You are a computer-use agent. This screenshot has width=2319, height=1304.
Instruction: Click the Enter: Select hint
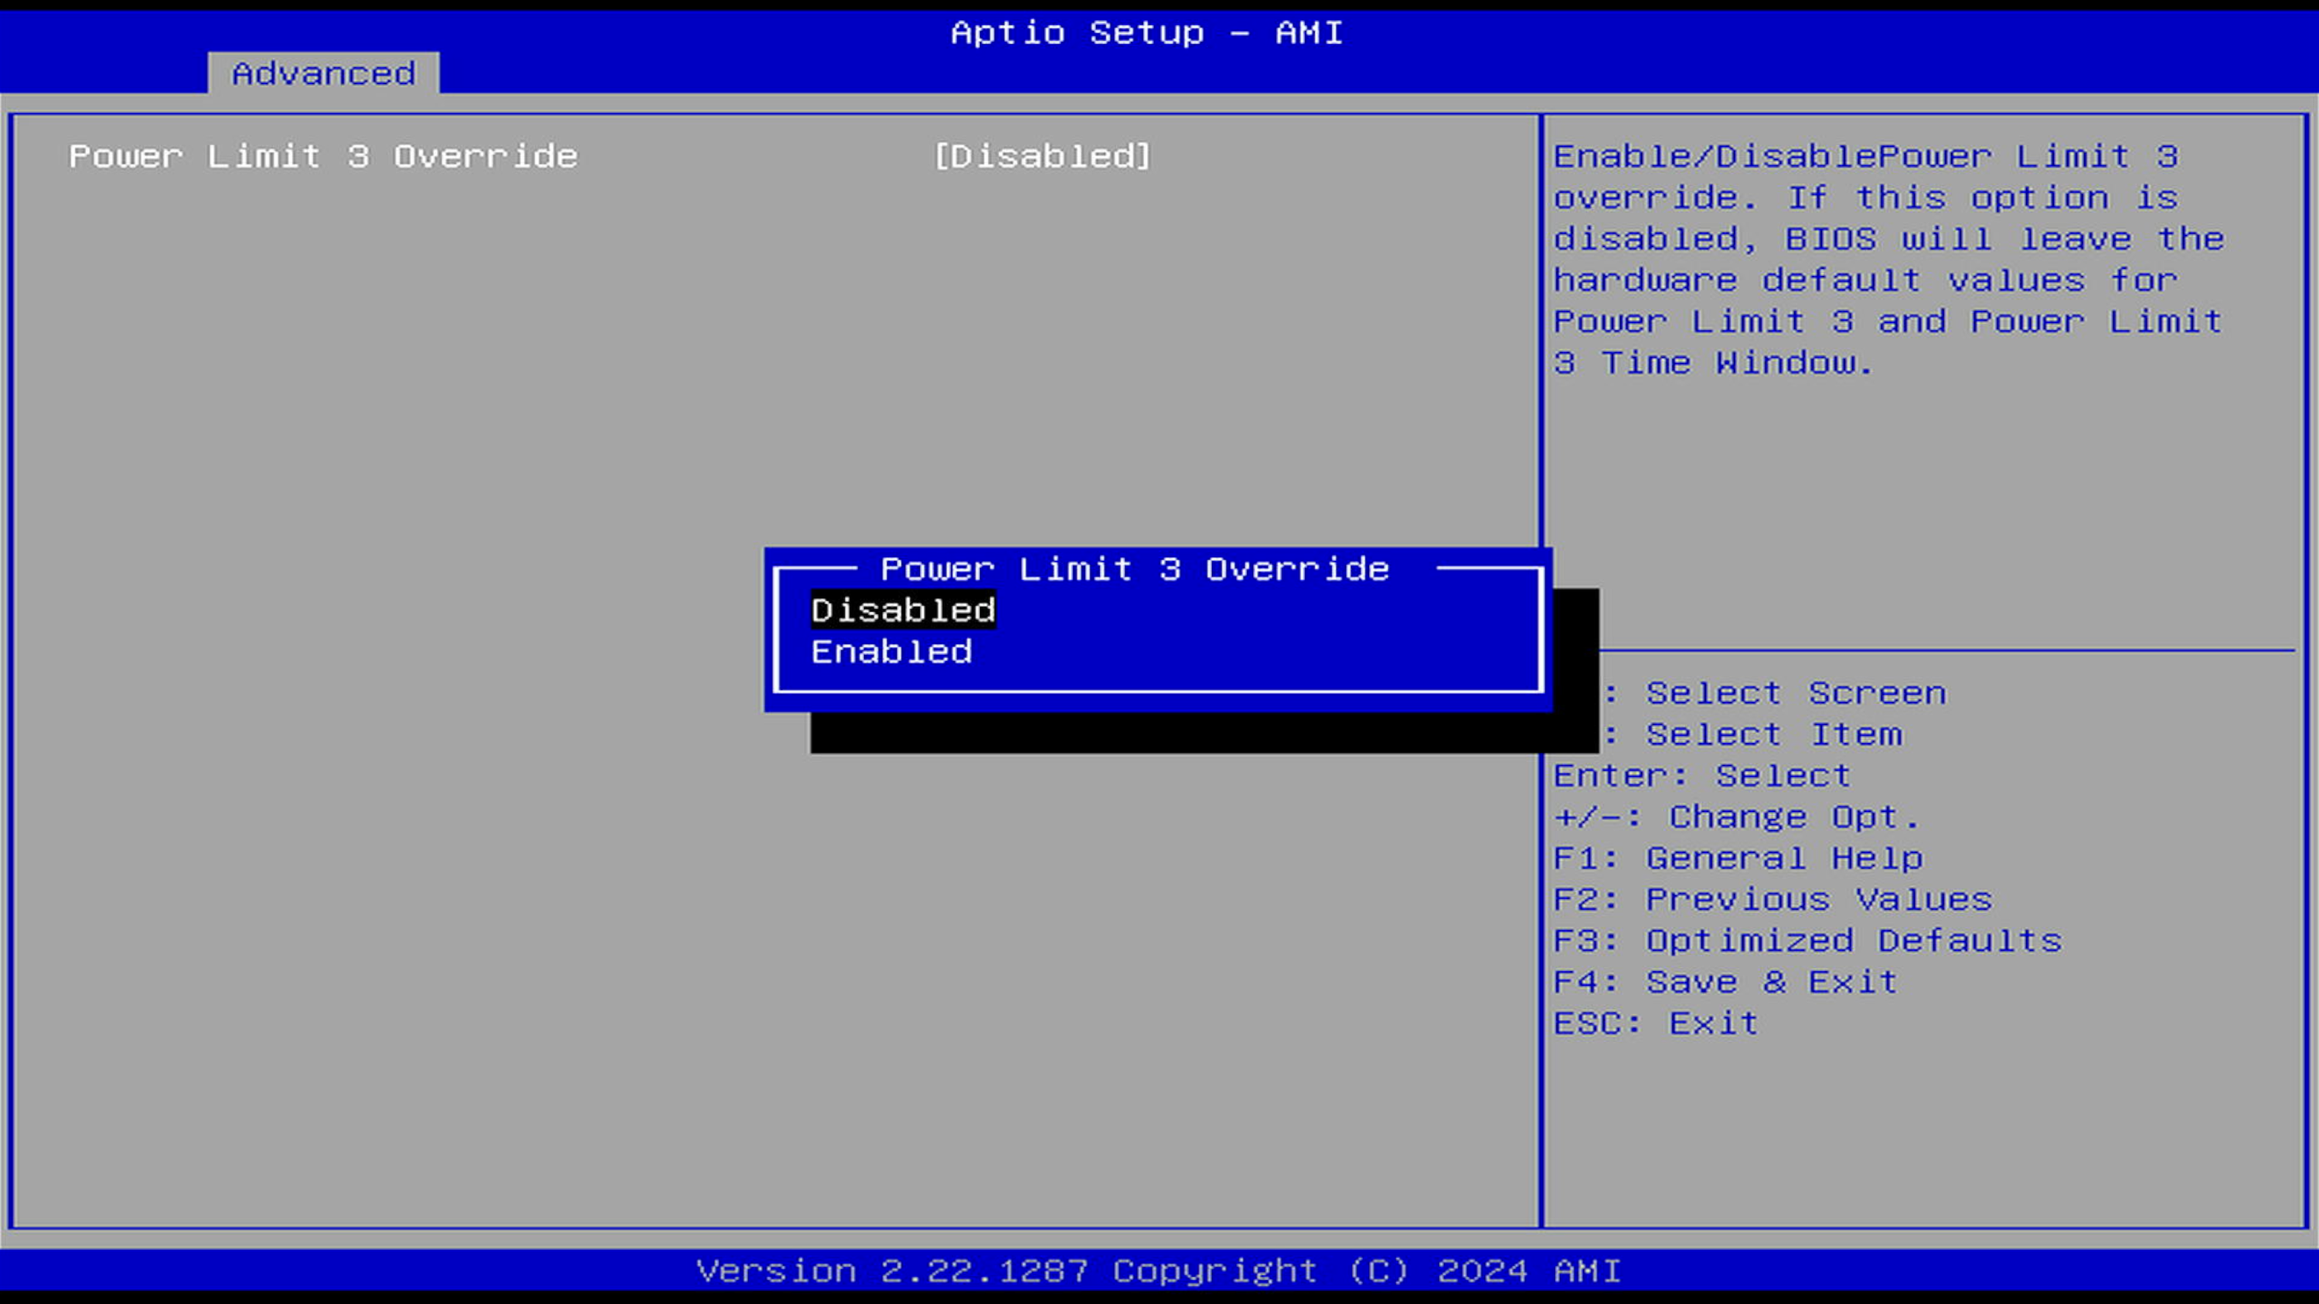click(x=1701, y=776)
